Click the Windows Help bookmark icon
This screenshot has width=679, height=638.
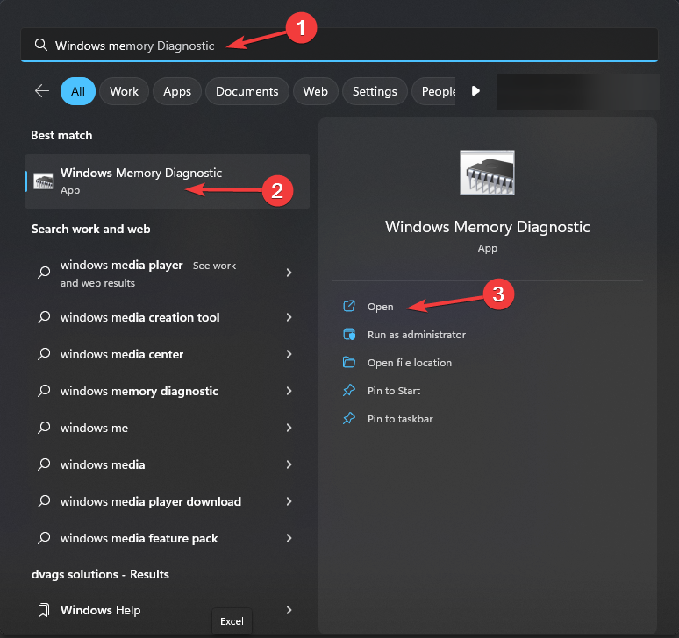pyautogui.click(x=44, y=610)
